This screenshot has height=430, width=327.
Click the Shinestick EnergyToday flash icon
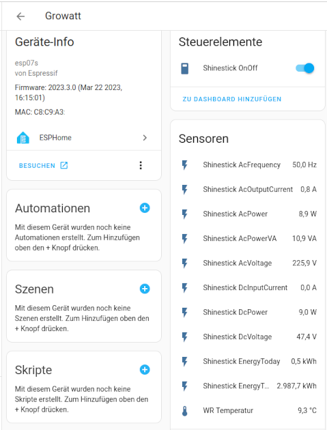coord(184,362)
